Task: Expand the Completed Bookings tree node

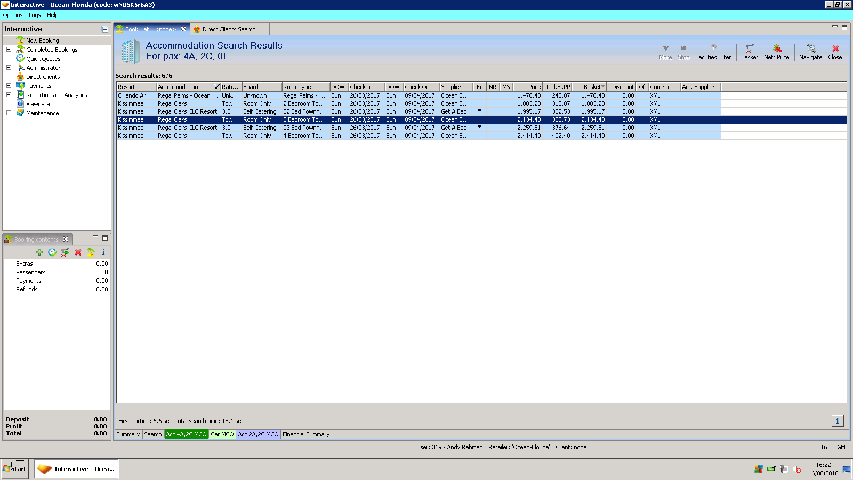Action: tap(9, 50)
